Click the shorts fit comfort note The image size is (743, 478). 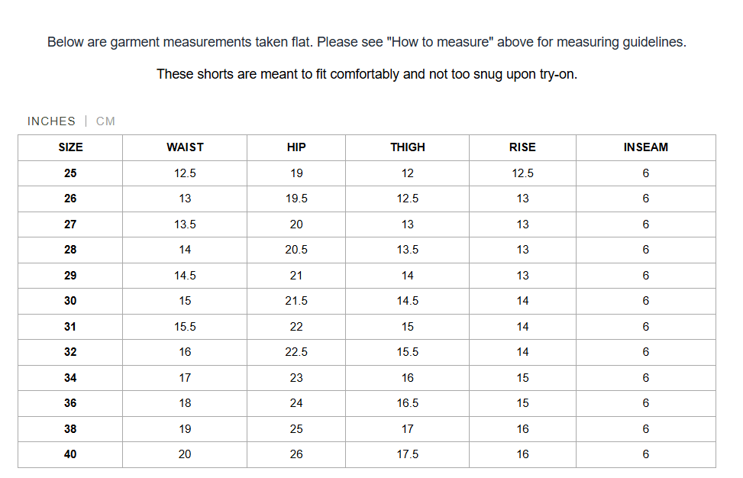pyautogui.click(x=367, y=75)
